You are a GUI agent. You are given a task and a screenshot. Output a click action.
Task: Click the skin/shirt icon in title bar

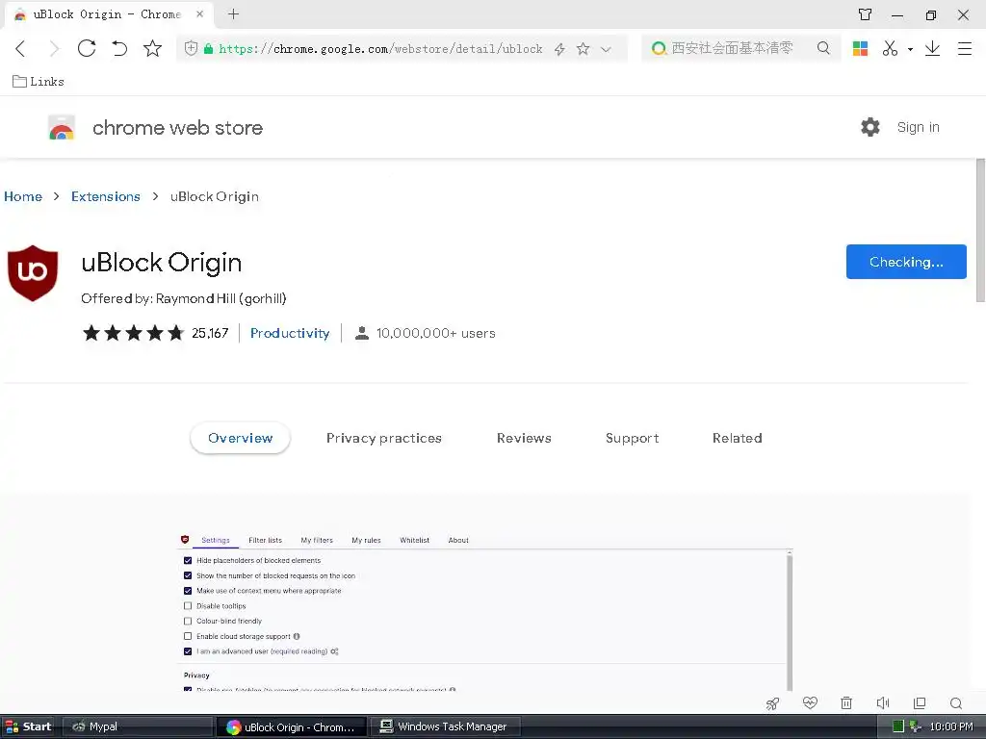click(x=866, y=14)
